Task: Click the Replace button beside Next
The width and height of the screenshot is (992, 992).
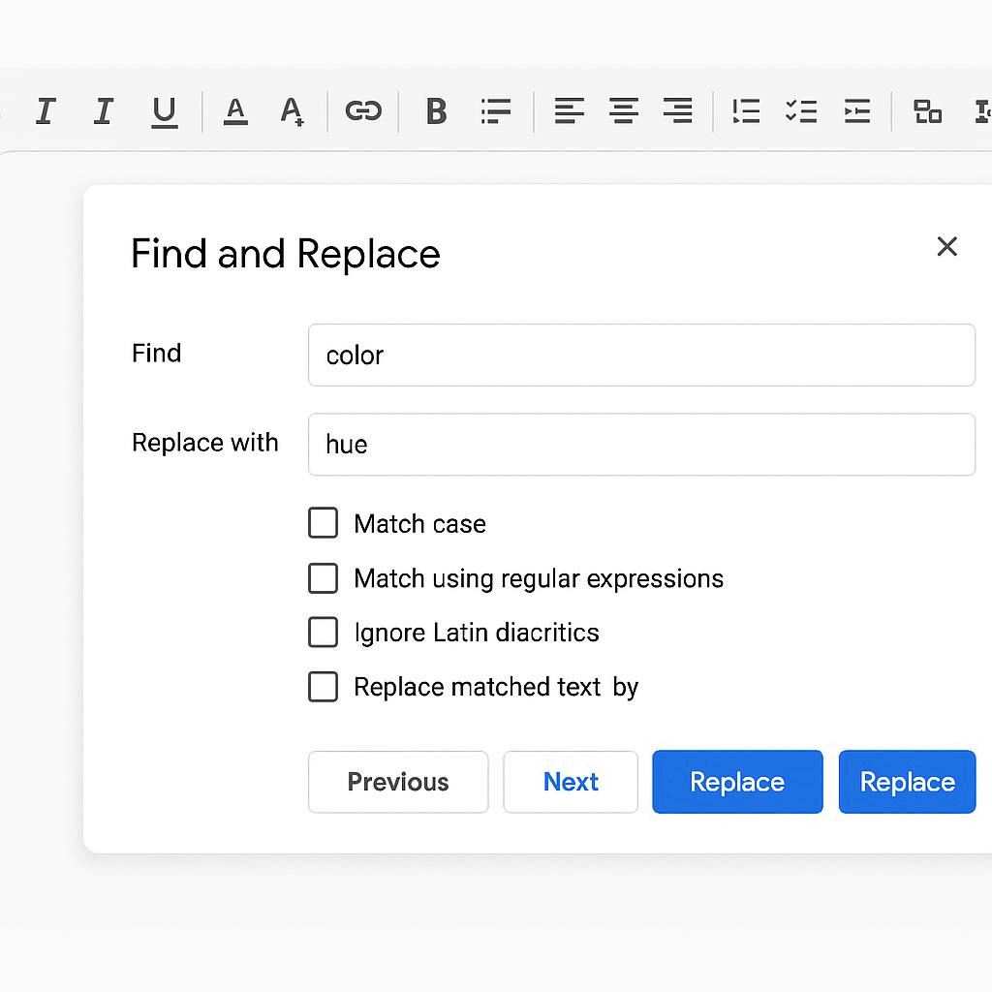Action: coord(737,782)
